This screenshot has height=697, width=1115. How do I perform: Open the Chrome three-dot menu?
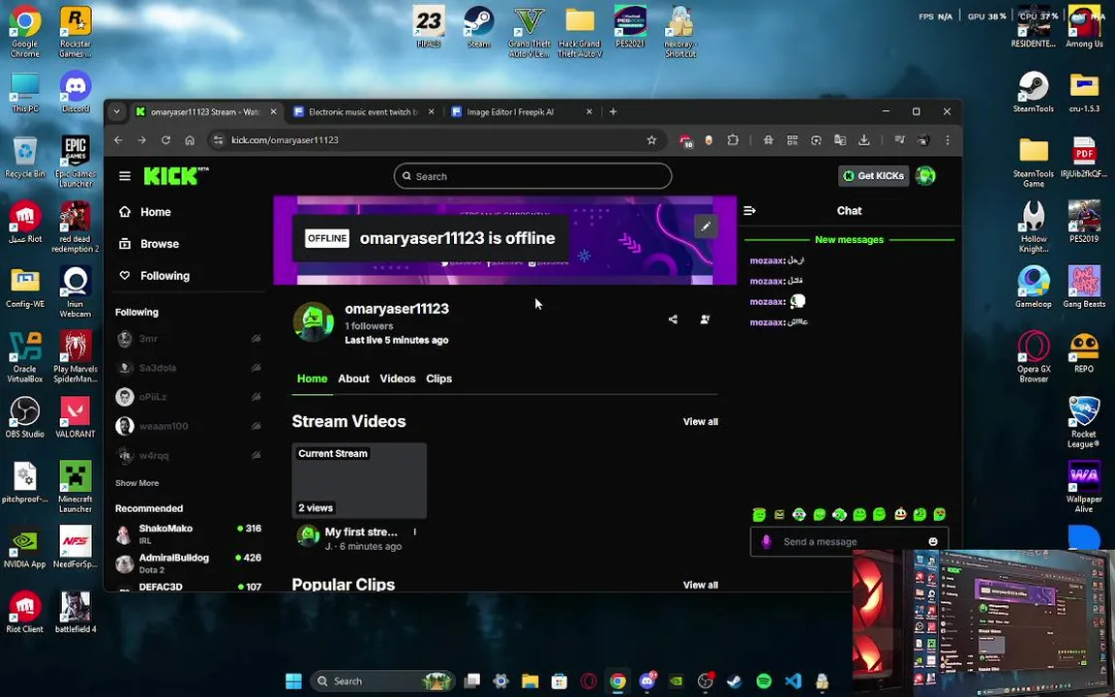pyautogui.click(x=948, y=140)
